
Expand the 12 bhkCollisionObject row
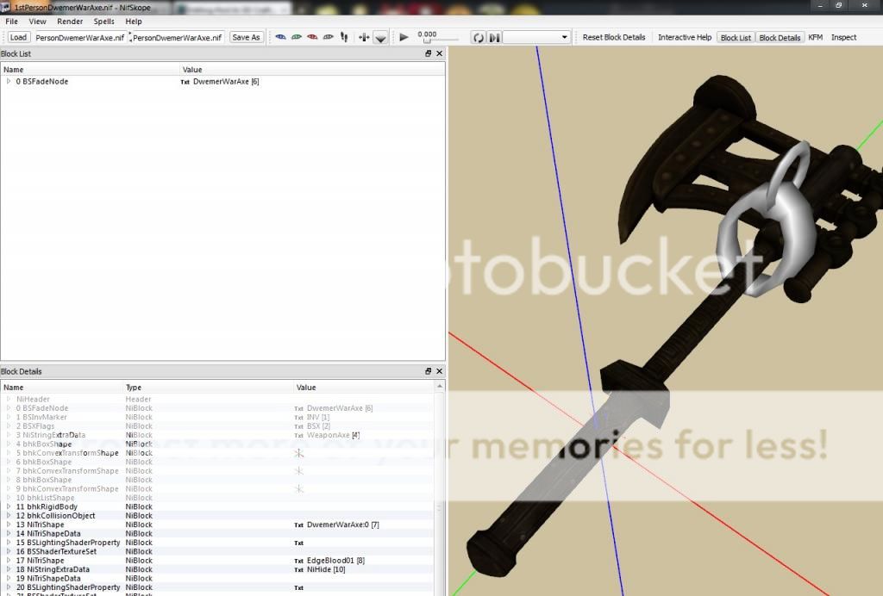pyautogui.click(x=9, y=516)
